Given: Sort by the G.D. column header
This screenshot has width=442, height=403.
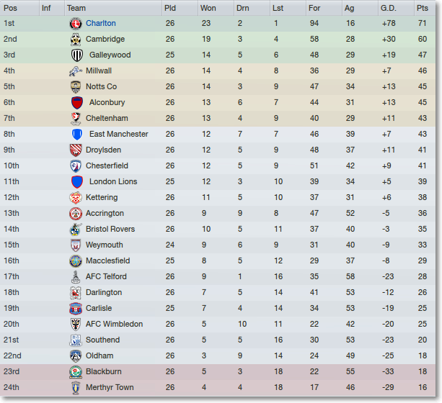Looking at the screenshot, I should pyautogui.click(x=389, y=8).
